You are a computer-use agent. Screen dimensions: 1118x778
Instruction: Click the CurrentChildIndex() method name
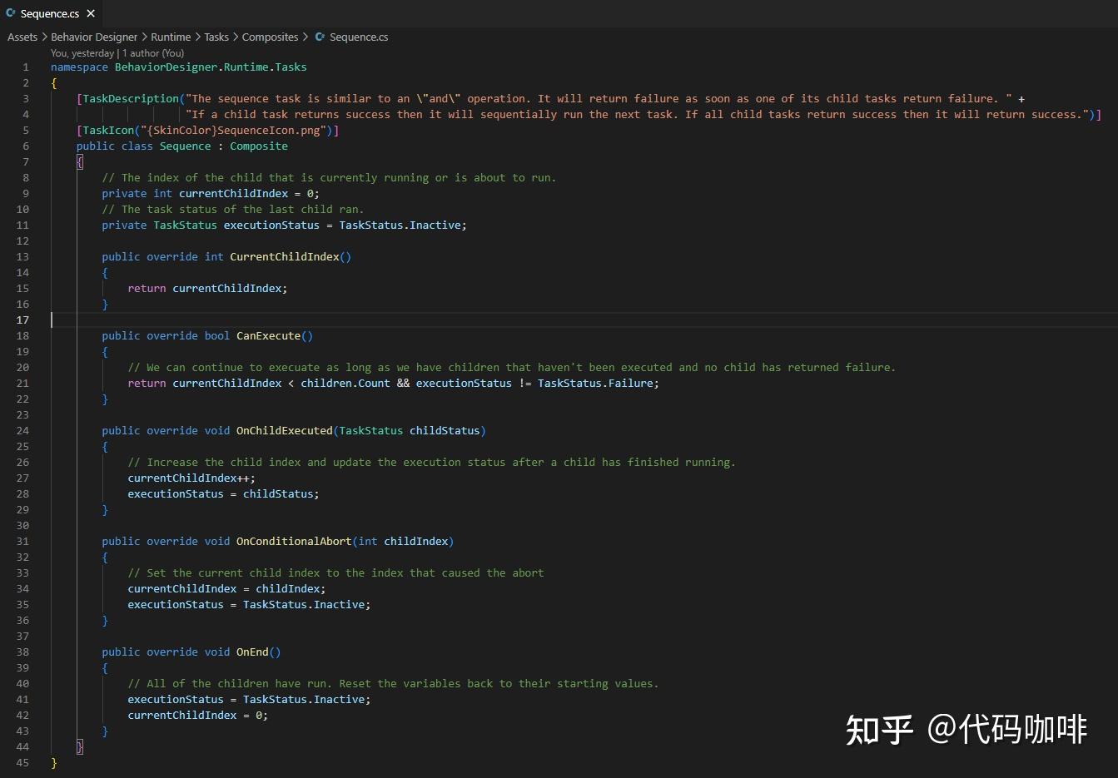(284, 257)
